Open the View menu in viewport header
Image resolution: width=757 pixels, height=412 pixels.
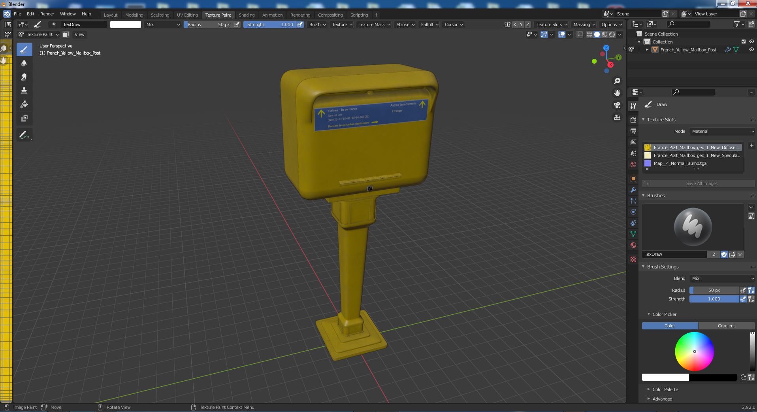point(79,34)
